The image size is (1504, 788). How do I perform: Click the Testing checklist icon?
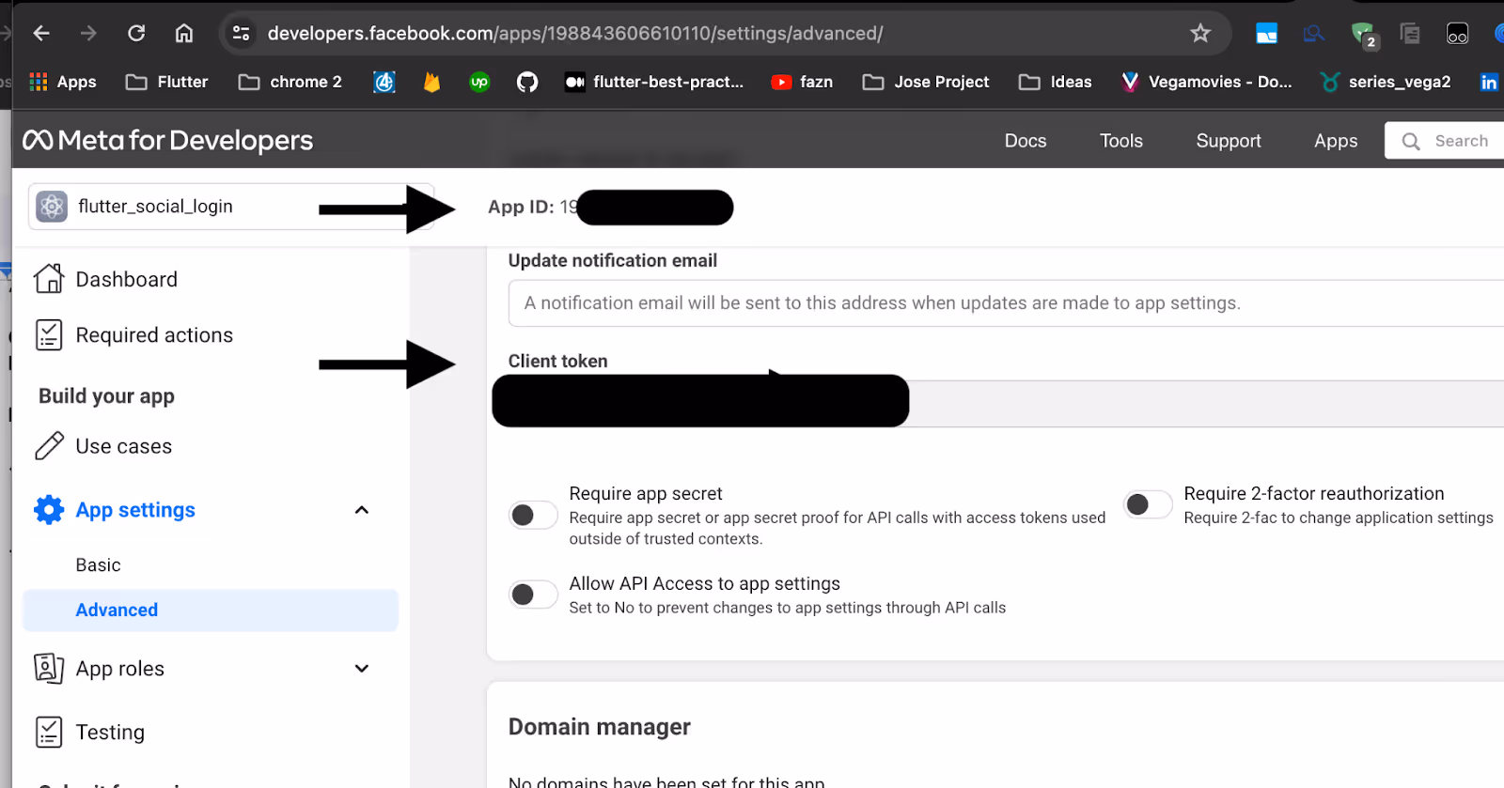(x=49, y=733)
